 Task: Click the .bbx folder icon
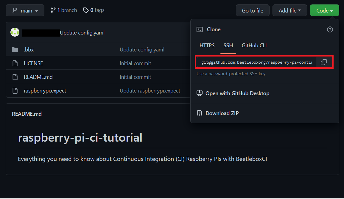[x=15, y=50]
